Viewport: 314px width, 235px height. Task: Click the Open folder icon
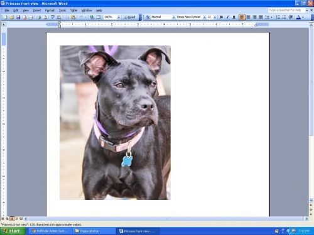pos(12,17)
